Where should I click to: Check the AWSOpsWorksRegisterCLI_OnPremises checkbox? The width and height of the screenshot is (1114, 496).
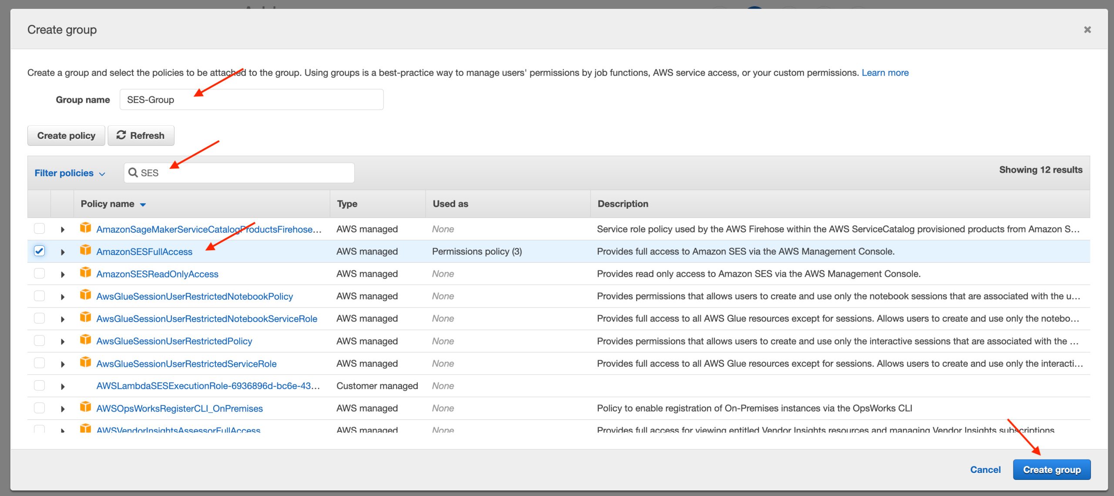[39, 408]
